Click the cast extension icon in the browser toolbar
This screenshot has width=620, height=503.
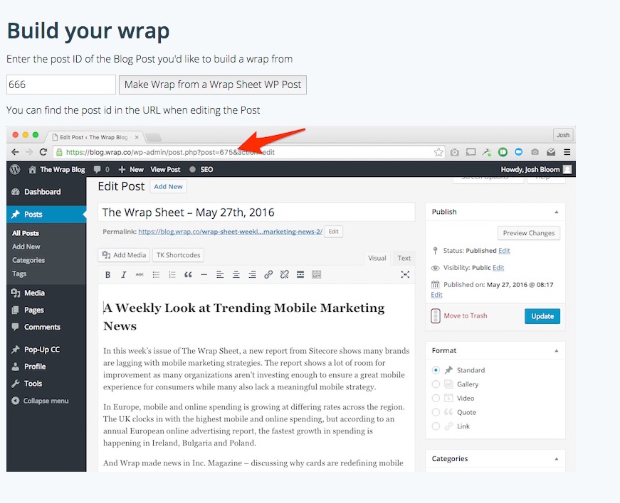[471, 152]
